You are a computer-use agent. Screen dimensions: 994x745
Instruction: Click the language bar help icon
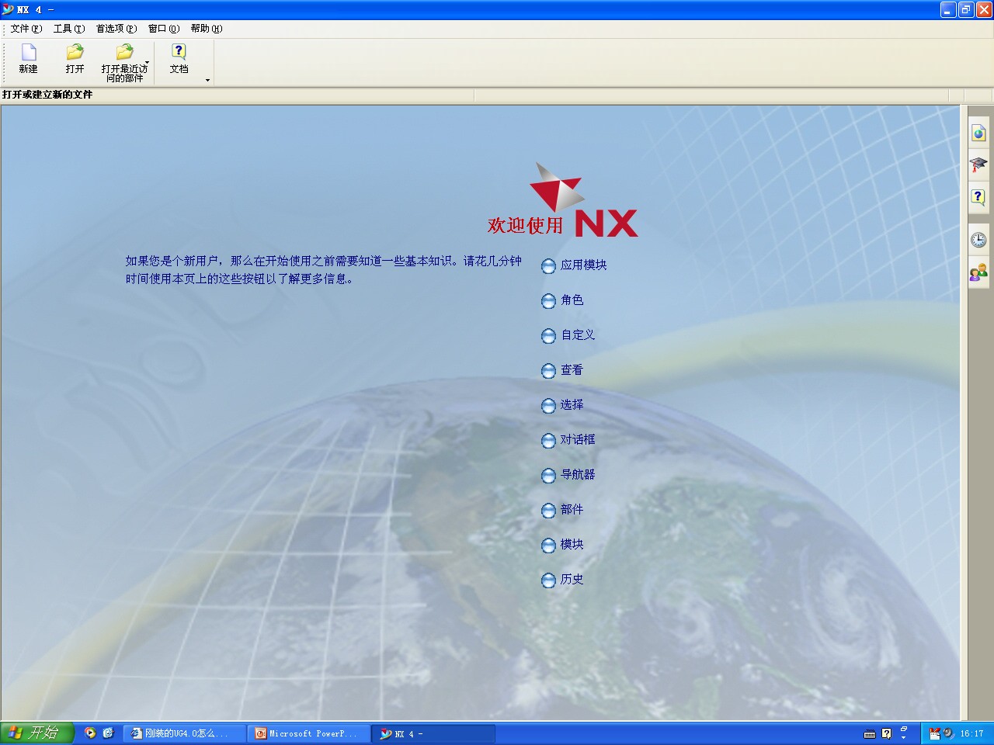point(887,733)
